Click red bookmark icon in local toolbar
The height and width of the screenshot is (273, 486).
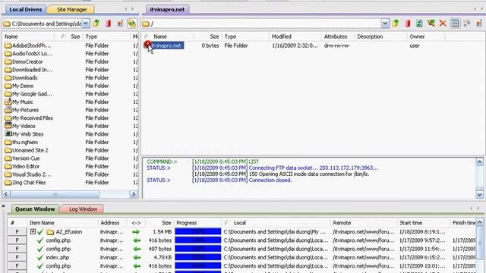pos(108,24)
